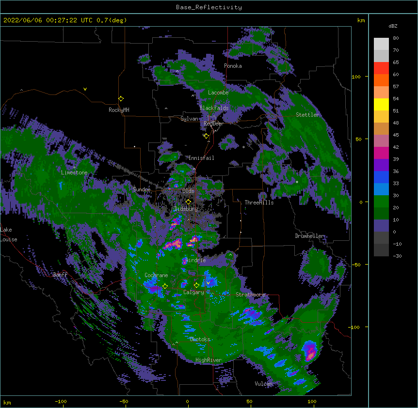
Task: Click the Stettler city label
Action: (x=307, y=115)
